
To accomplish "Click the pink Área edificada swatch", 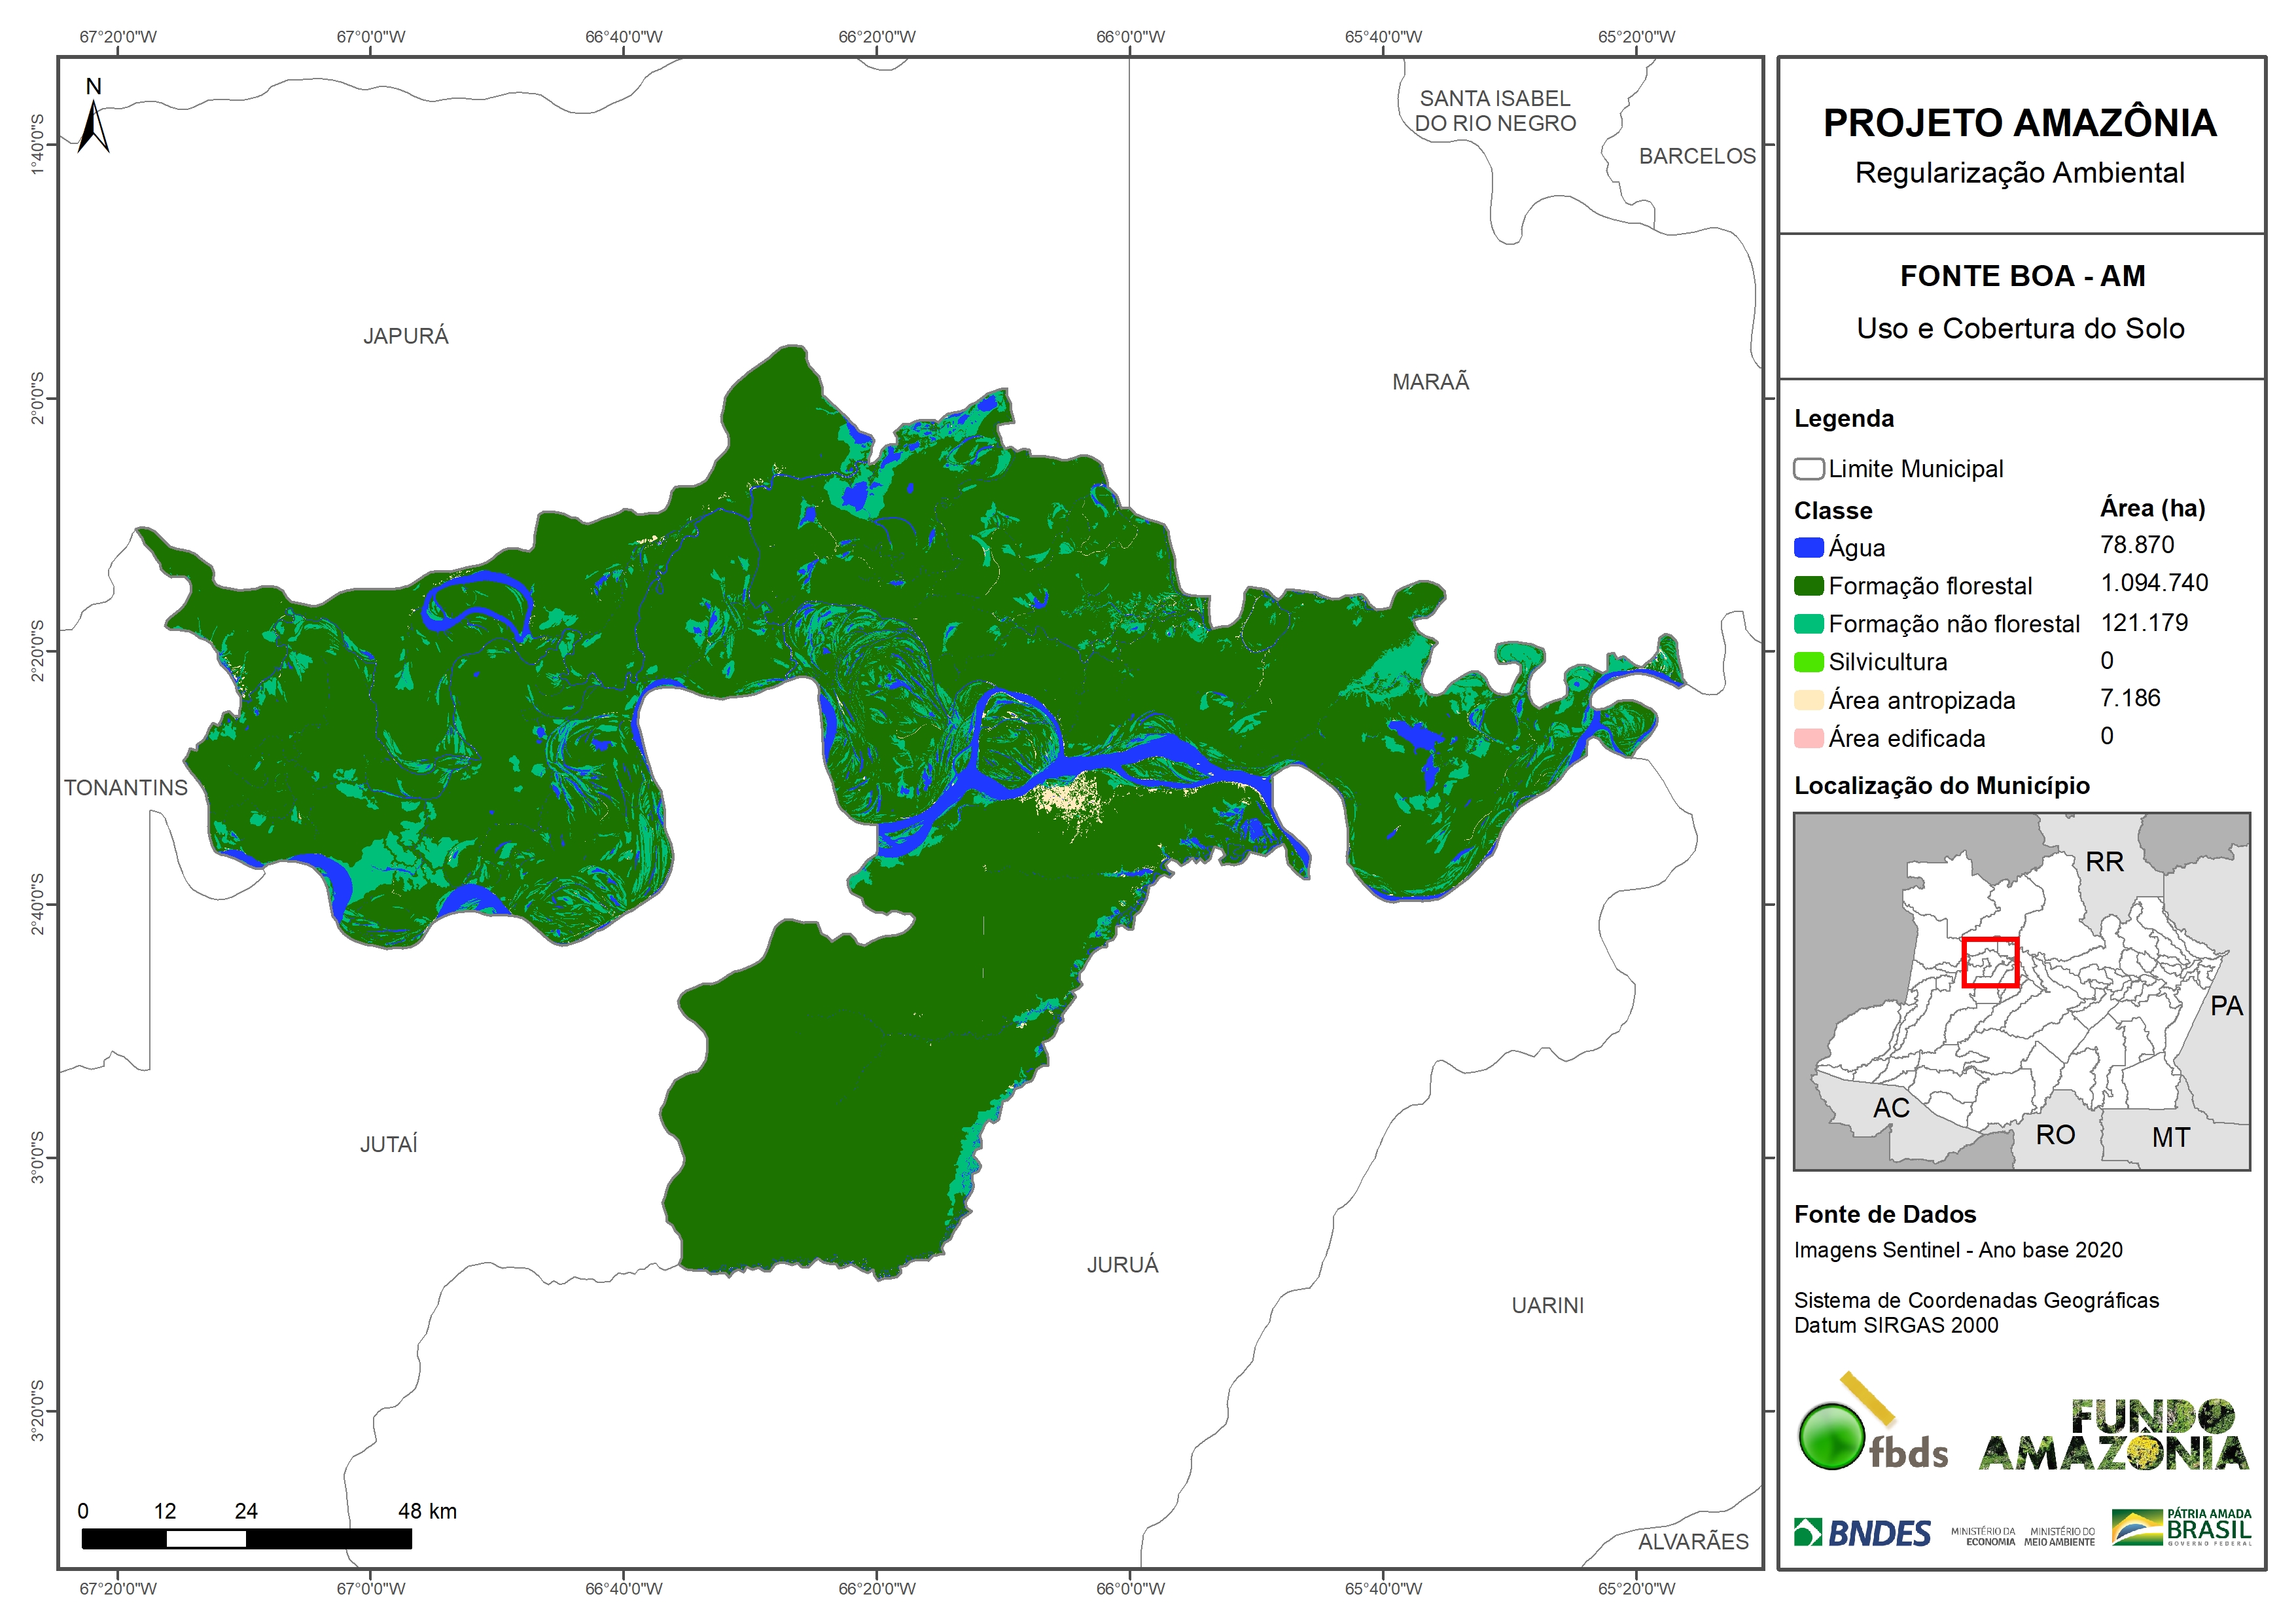I will coord(1808,738).
